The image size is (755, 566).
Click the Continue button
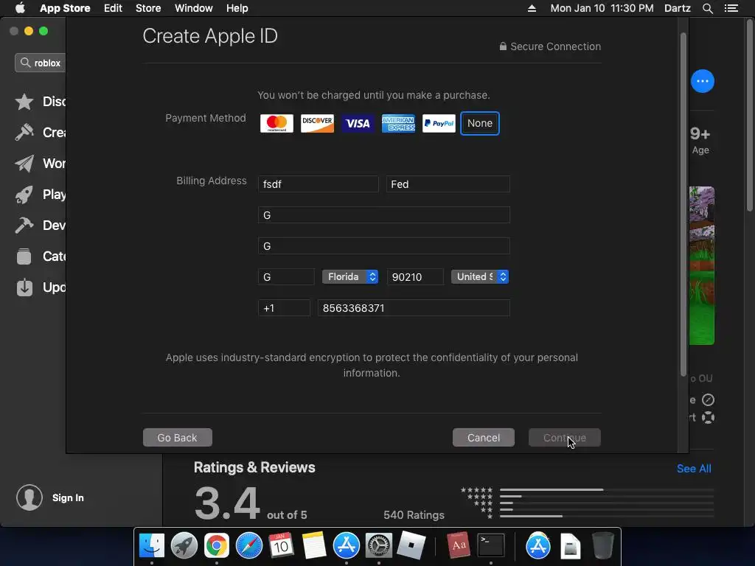564,438
